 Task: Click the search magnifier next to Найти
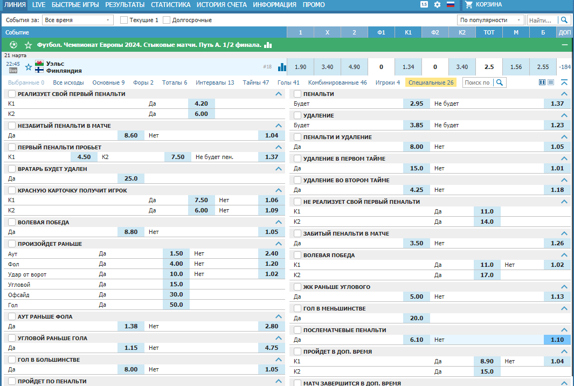coord(564,20)
